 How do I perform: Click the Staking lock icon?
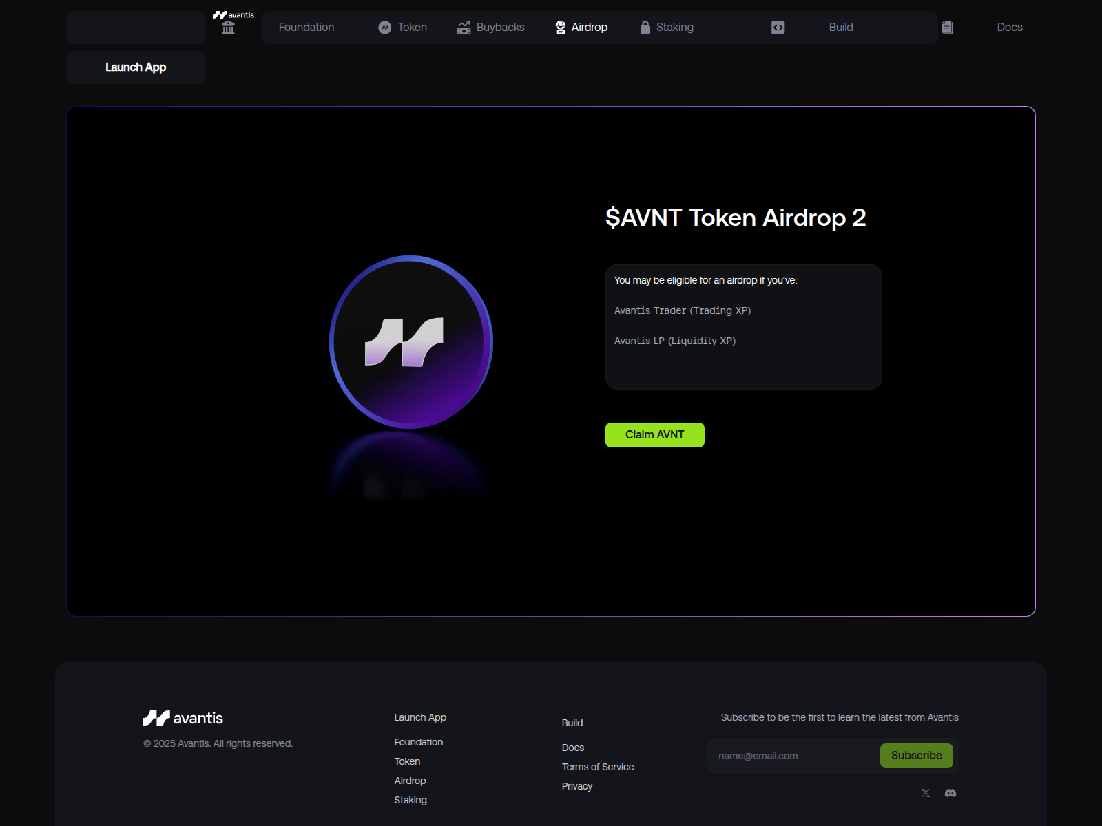click(645, 28)
